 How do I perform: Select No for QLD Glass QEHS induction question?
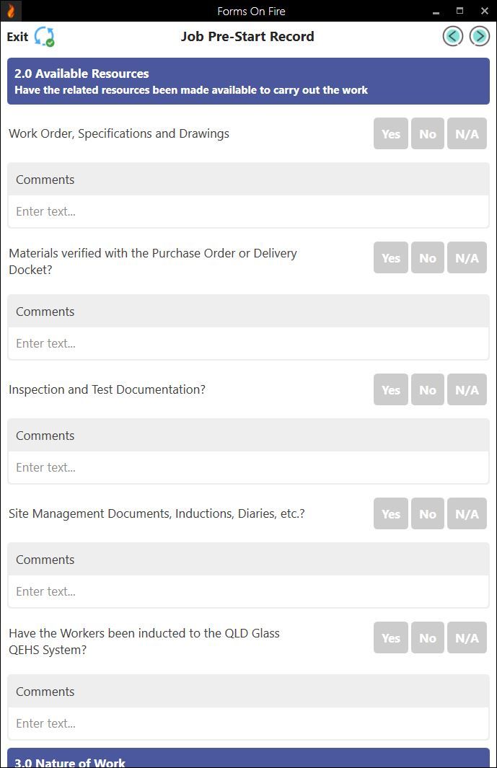click(x=427, y=637)
